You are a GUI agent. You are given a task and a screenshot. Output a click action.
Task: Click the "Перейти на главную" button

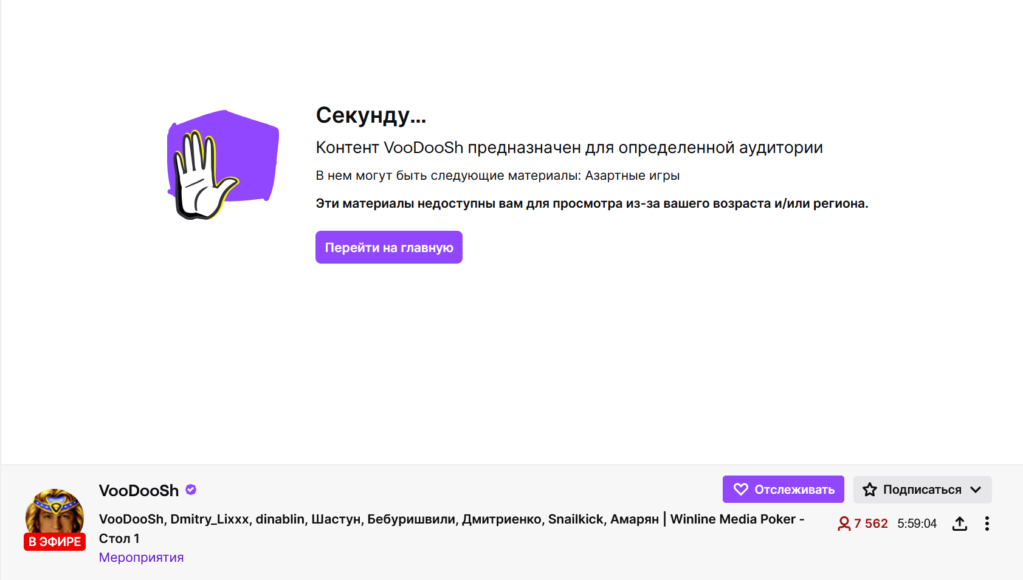389,247
